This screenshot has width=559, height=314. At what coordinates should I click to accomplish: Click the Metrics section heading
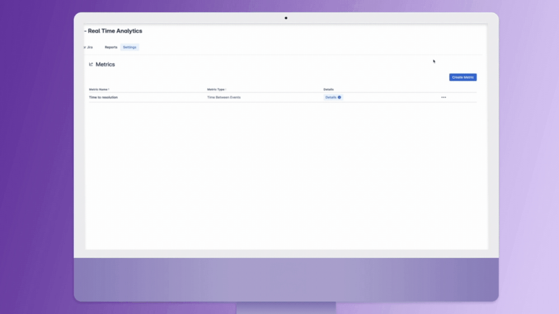[105, 64]
